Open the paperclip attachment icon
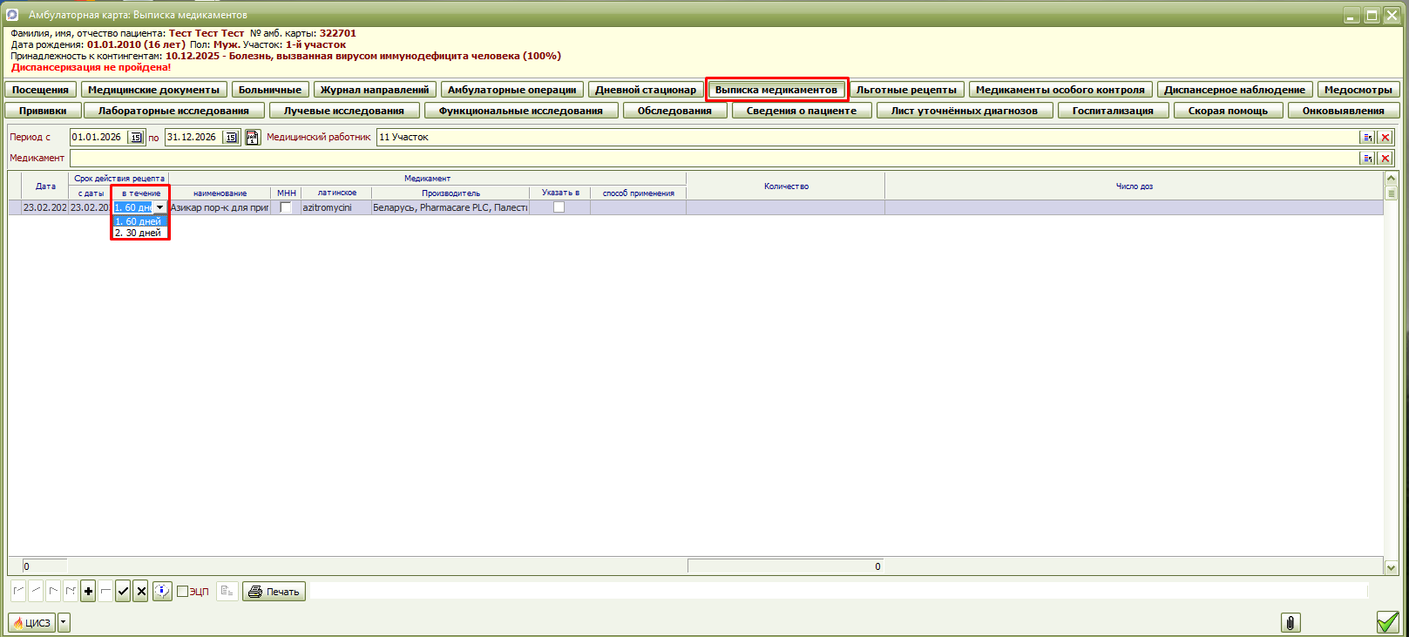Image resolution: width=1409 pixels, height=637 pixels. coord(1290,622)
